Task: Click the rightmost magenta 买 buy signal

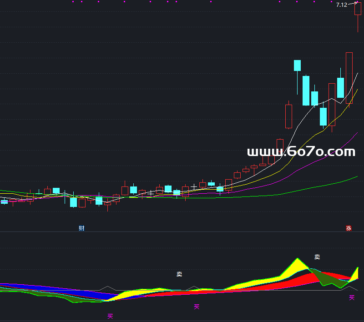Action: [x=352, y=297]
